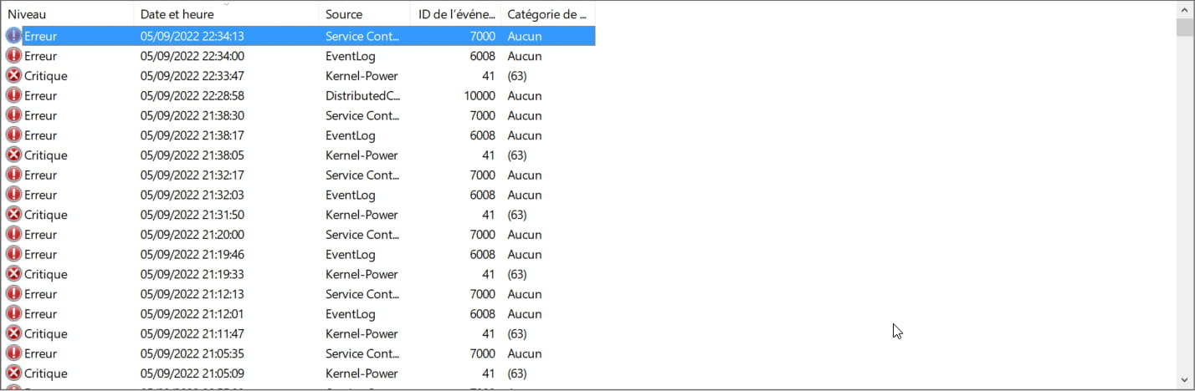The width and height of the screenshot is (1195, 391).
Task: Click event ID 7000 in the 21:20:00 row
Action: [482, 234]
